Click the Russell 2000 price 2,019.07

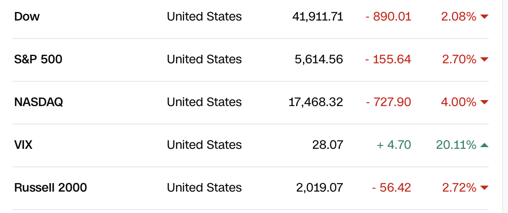coord(319,188)
